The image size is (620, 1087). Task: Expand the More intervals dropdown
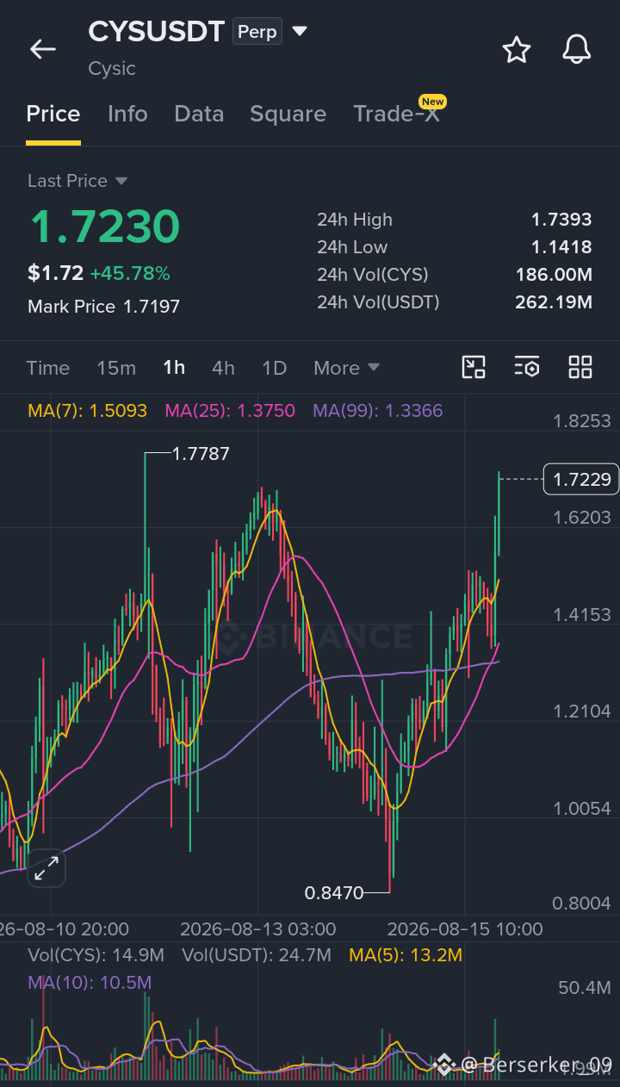(346, 368)
